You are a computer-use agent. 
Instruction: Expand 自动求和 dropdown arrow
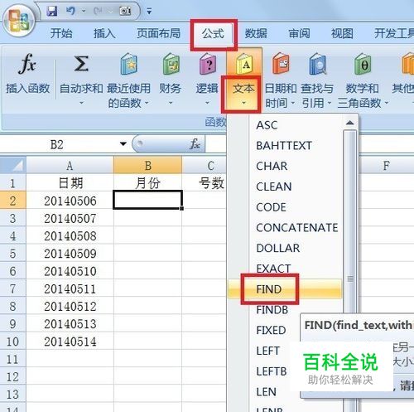(x=81, y=103)
